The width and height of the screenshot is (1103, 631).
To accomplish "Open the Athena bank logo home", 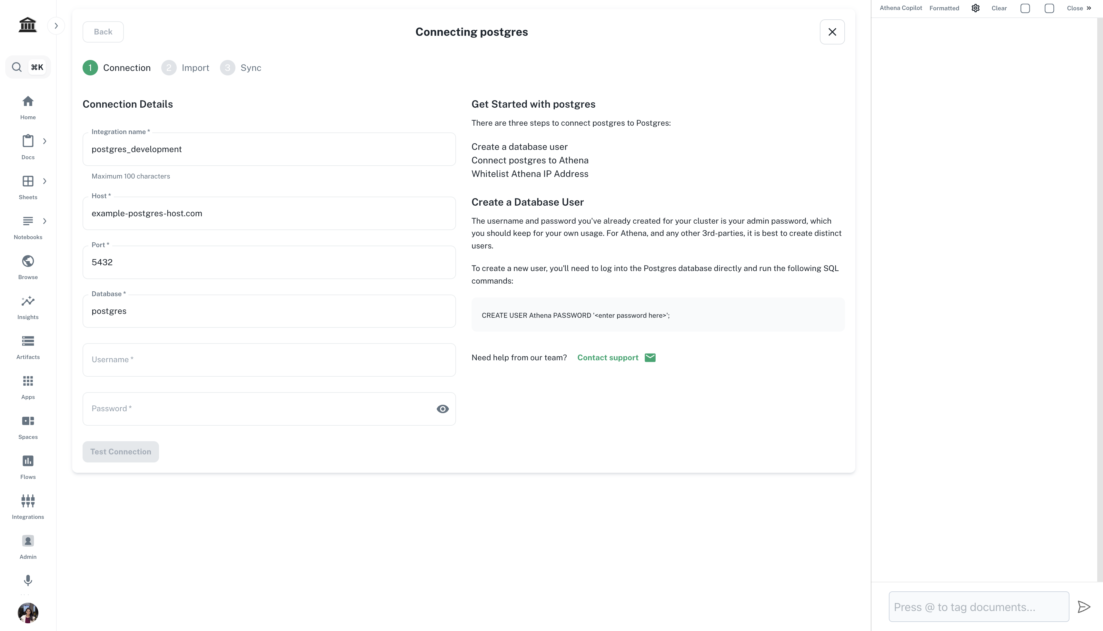I will (x=28, y=25).
